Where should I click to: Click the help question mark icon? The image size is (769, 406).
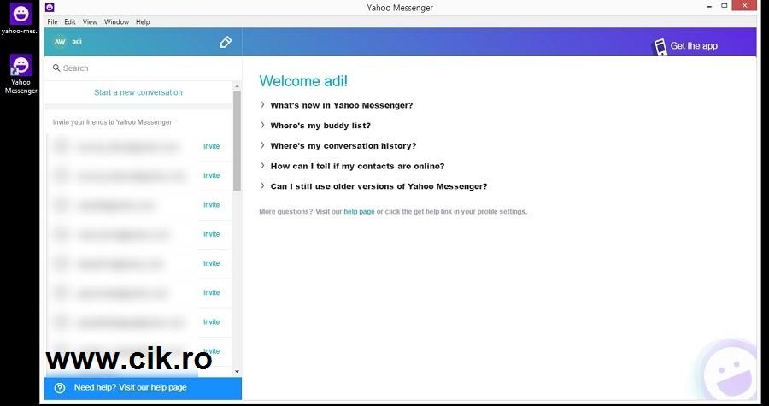pyautogui.click(x=60, y=388)
